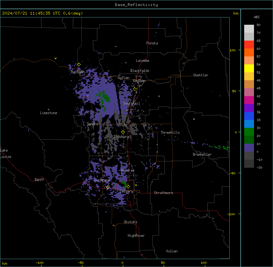Click the ThreeHills city label
The height and width of the screenshot is (267, 273).
(170, 133)
